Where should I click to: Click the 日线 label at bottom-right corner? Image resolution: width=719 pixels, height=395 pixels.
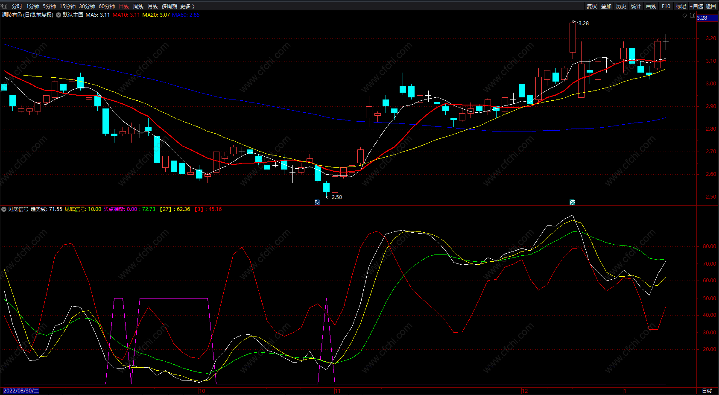(707, 391)
